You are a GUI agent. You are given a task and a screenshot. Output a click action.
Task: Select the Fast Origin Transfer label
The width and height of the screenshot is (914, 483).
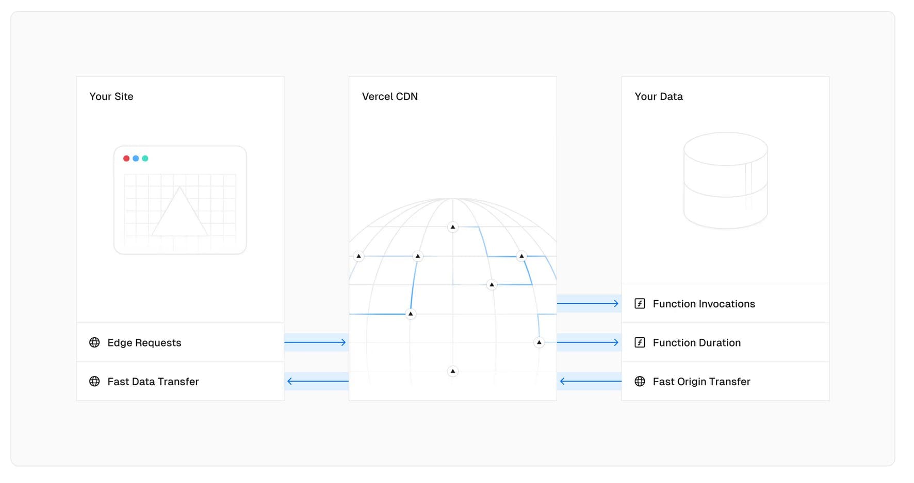[701, 382]
